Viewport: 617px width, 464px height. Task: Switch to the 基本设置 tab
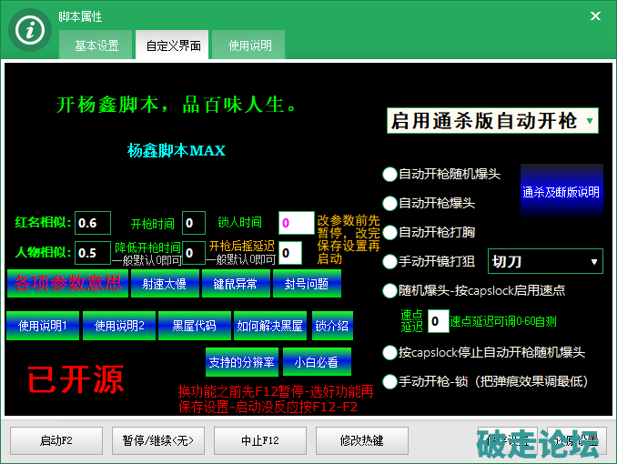point(96,45)
